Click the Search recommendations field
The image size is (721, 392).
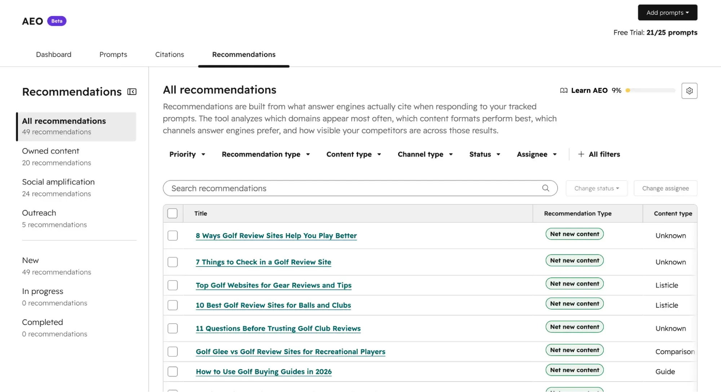click(x=360, y=188)
